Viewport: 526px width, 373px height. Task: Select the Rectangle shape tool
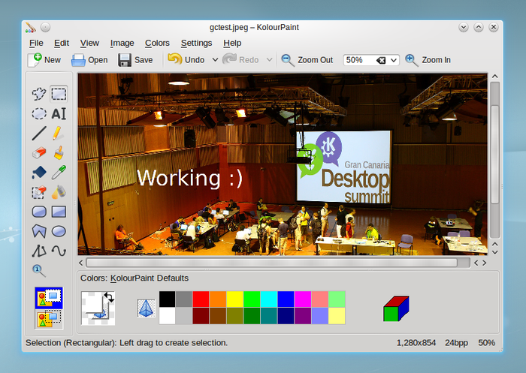point(59,212)
